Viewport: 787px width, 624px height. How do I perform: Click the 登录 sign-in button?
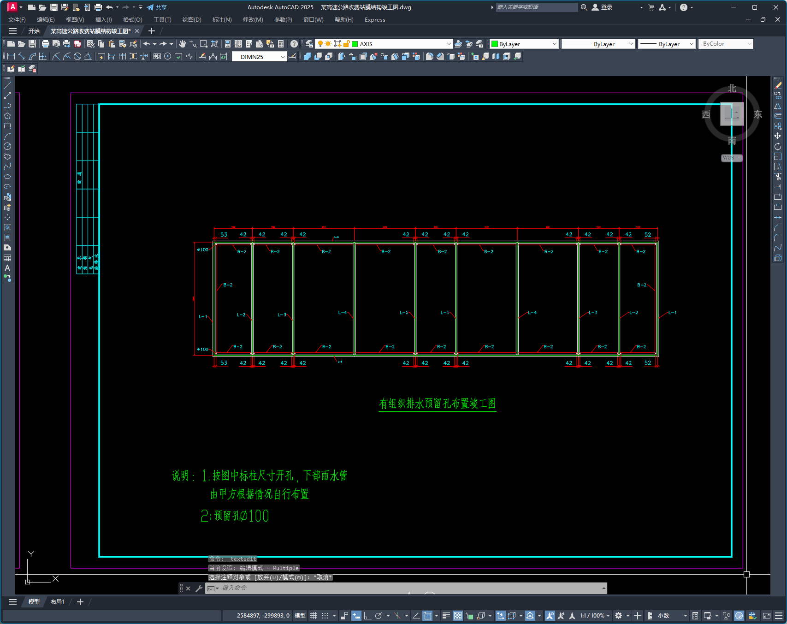[x=602, y=7]
